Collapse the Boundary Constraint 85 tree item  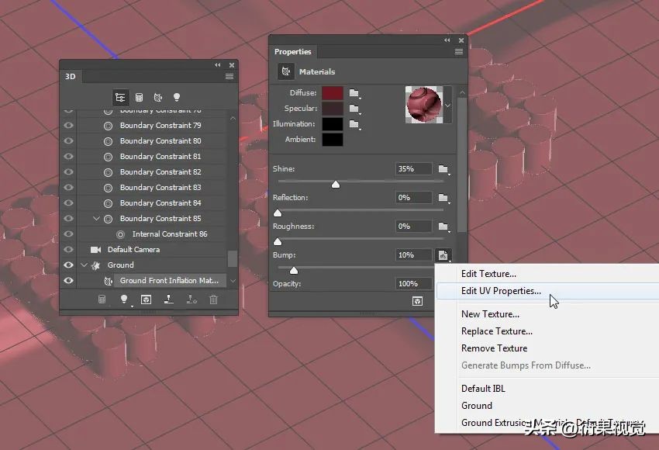96,219
